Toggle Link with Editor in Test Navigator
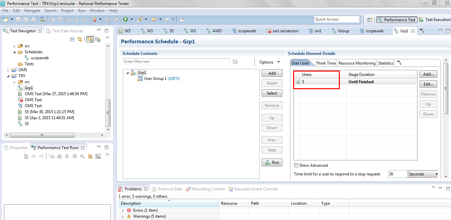The width and height of the screenshot is (451, 220). (80, 39)
